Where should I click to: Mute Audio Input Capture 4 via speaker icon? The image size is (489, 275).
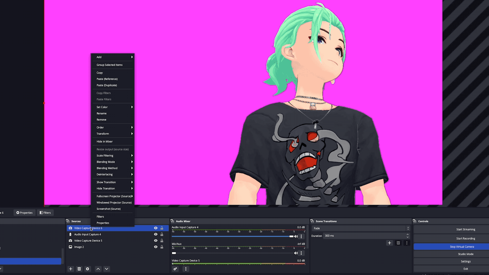pos(296,236)
